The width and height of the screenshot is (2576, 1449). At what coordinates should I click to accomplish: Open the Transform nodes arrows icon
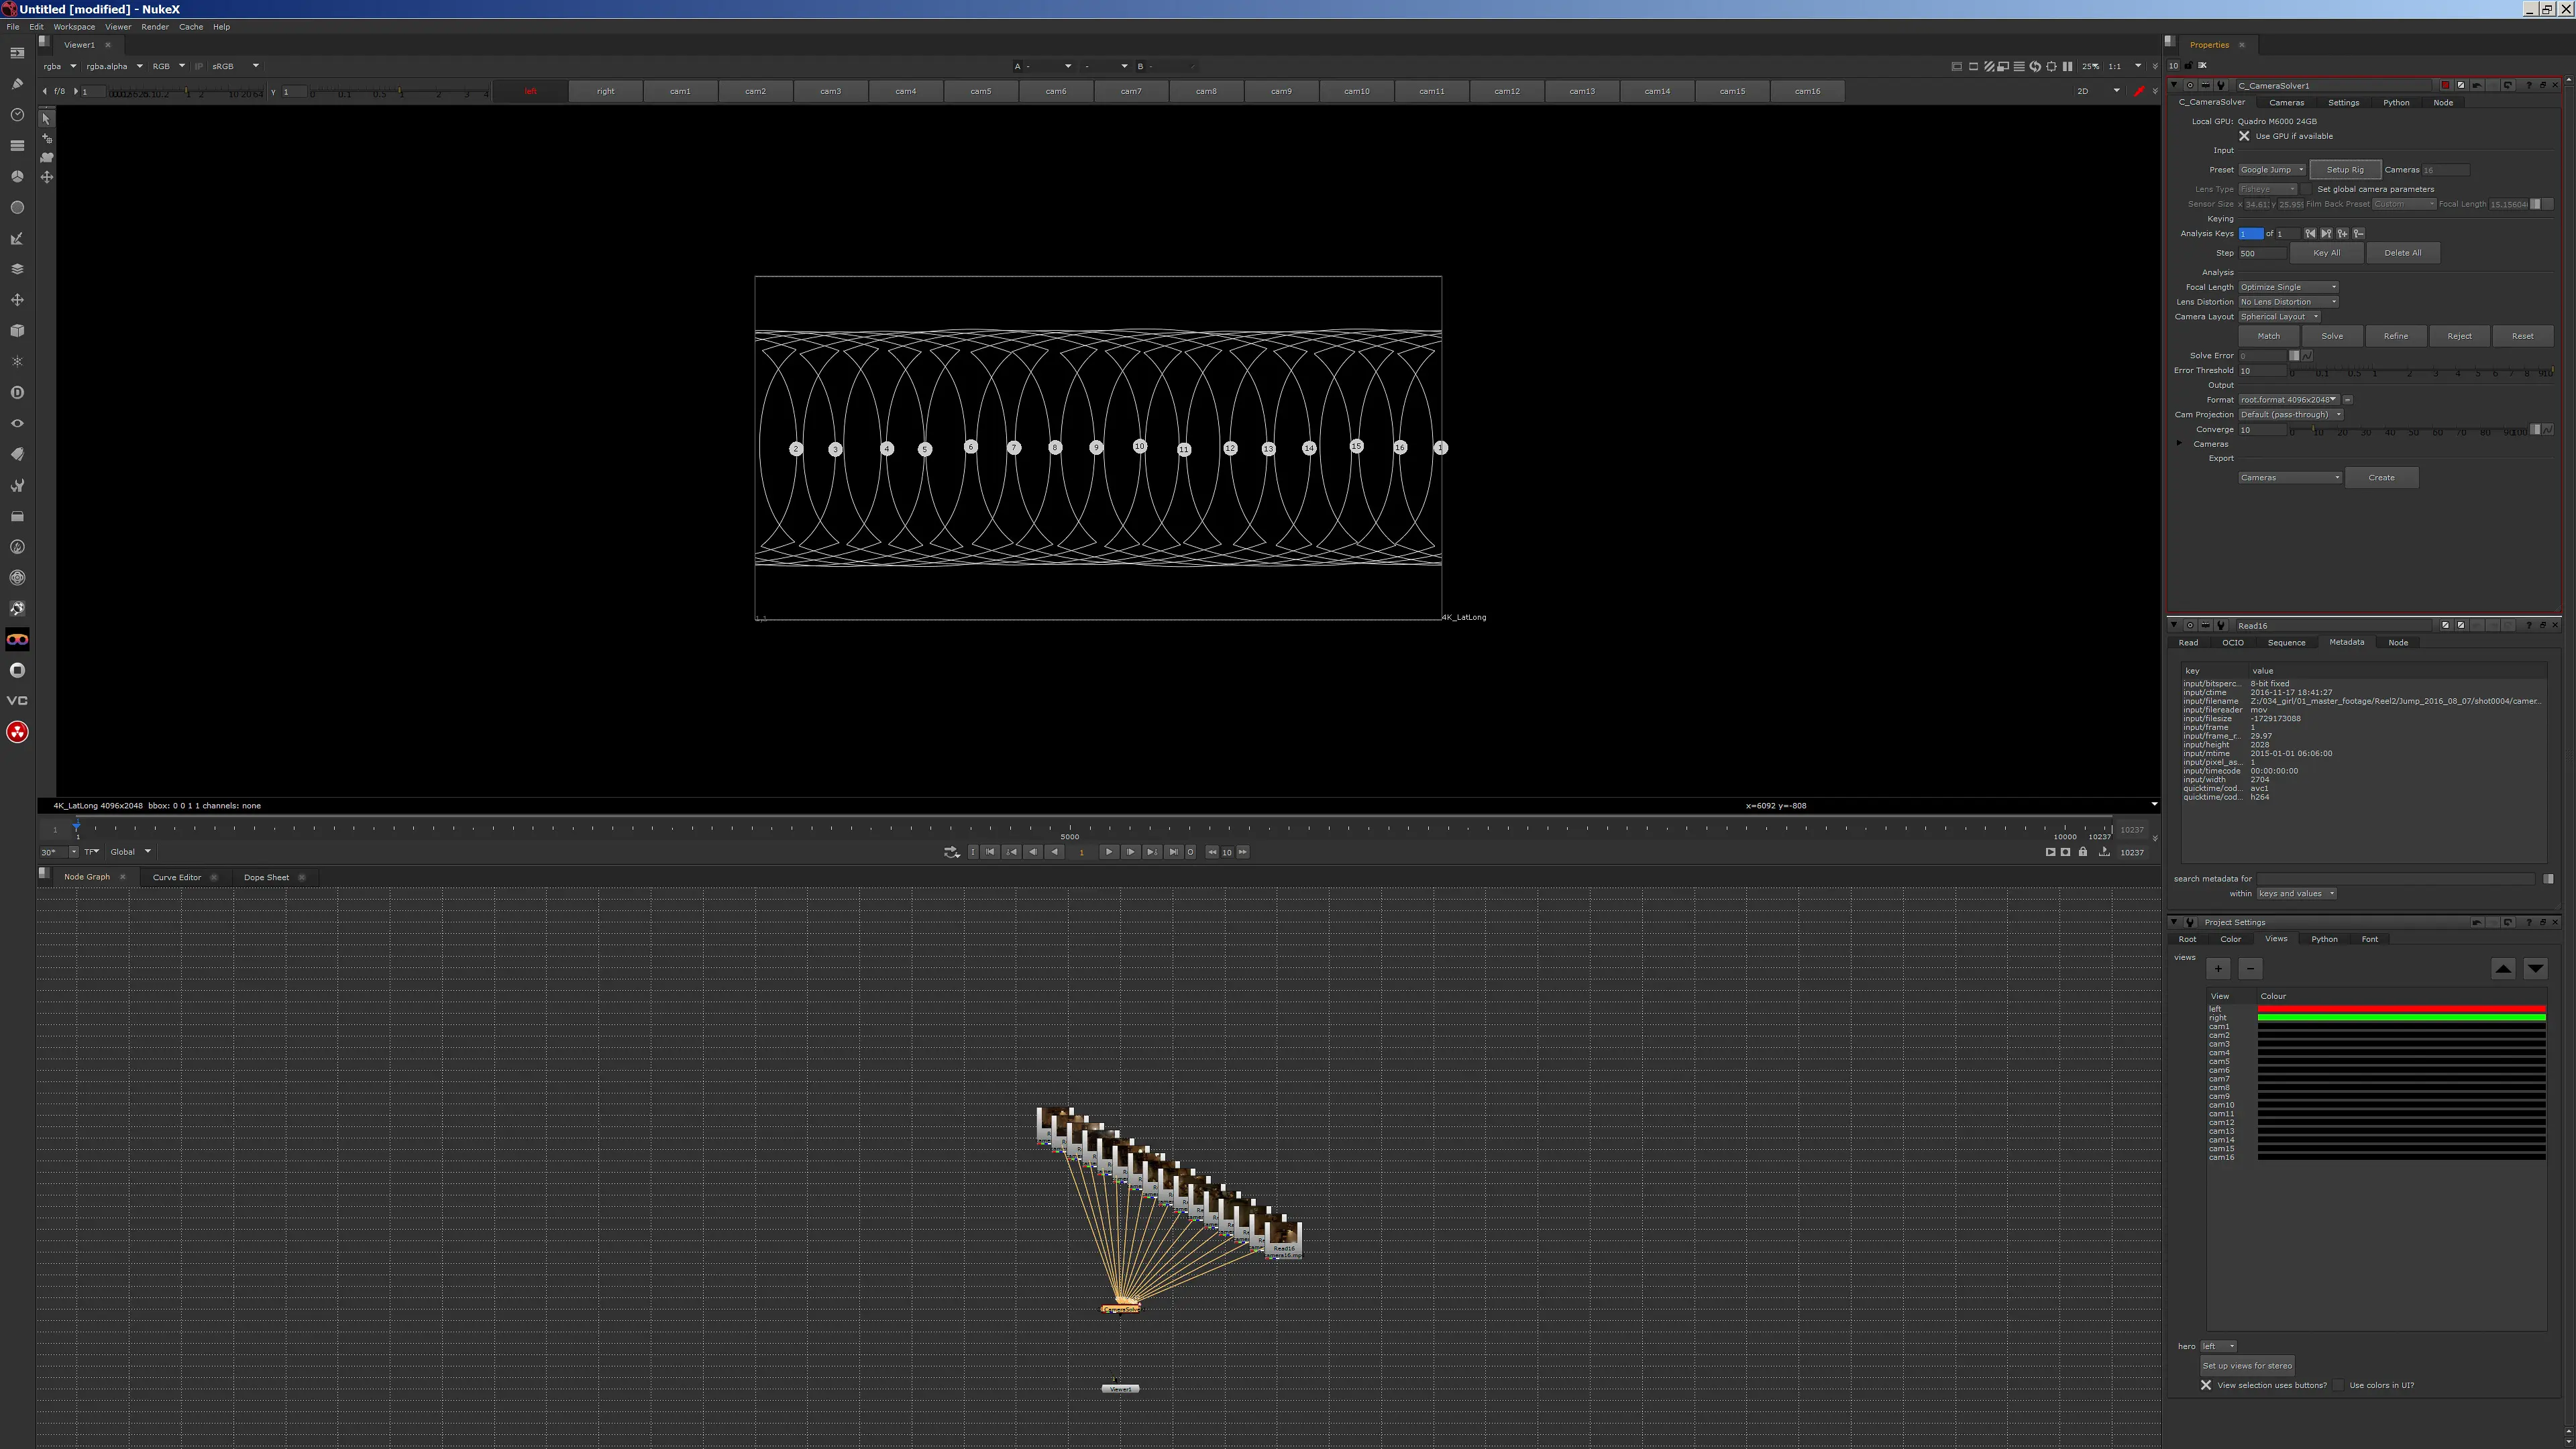[17, 300]
